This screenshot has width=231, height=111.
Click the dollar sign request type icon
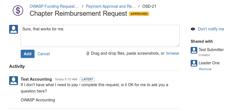18,10
